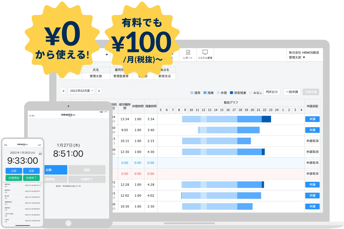Click the dark blue 深夜残業 color swatch
Viewport: 344px width, 229px height.
tap(232, 92)
